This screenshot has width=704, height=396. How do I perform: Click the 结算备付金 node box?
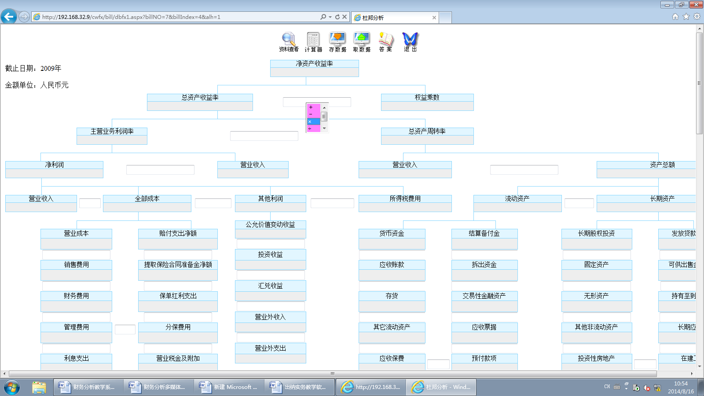[484, 239]
